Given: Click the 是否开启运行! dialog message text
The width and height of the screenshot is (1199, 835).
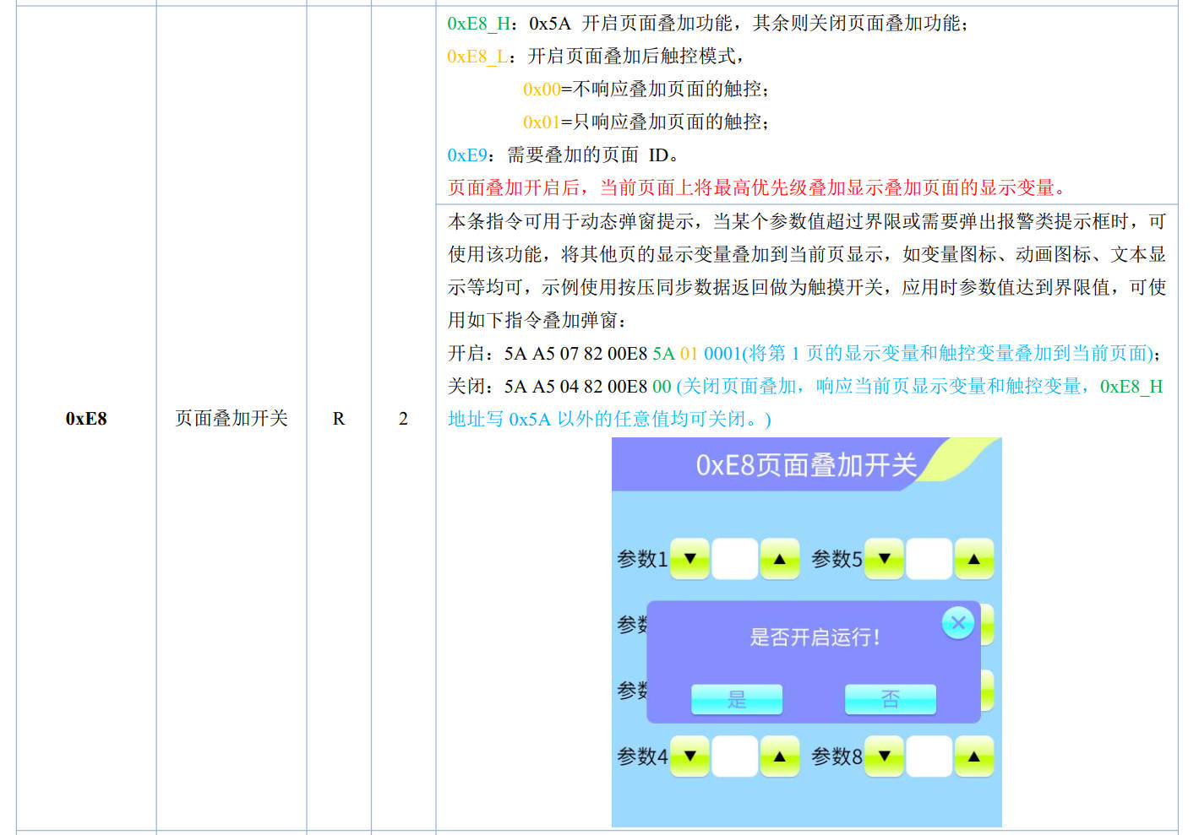Looking at the screenshot, I should pos(815,637).
